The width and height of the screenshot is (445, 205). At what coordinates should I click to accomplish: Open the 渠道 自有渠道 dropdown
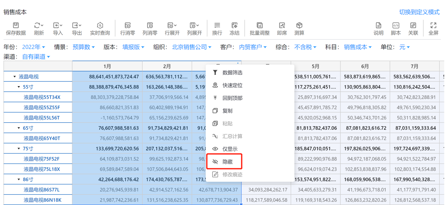[36, 57]
